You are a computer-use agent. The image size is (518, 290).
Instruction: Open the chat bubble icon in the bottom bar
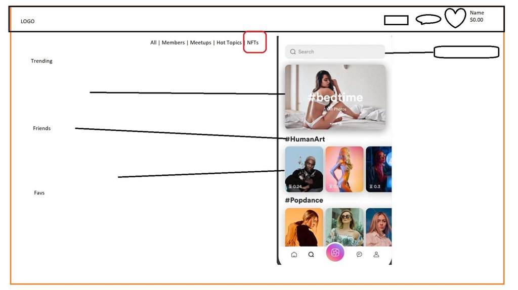359,254
